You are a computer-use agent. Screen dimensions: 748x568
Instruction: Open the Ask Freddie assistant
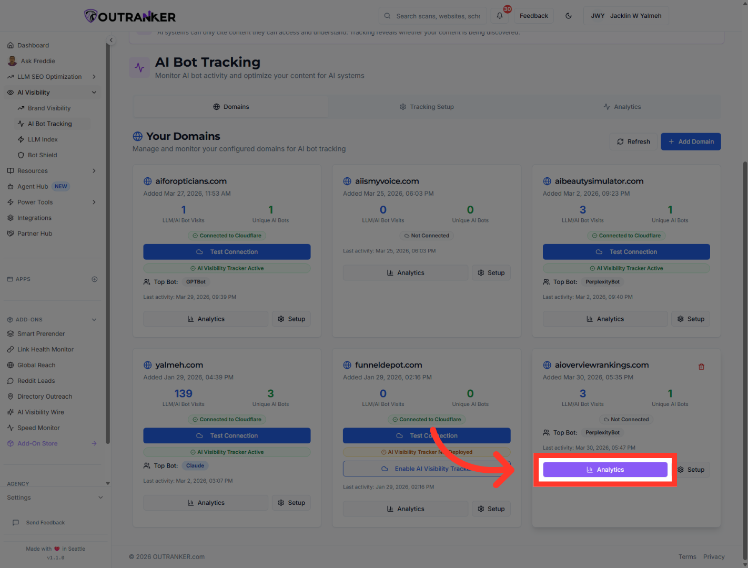pyautogui.click(x=37, y=60)
